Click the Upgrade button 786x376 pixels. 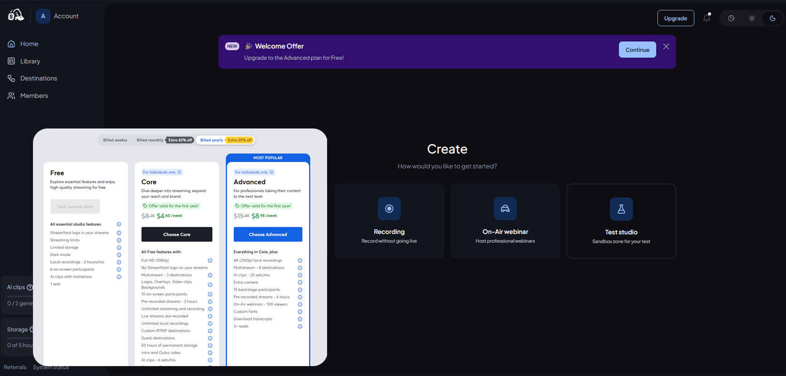[675, 18]
